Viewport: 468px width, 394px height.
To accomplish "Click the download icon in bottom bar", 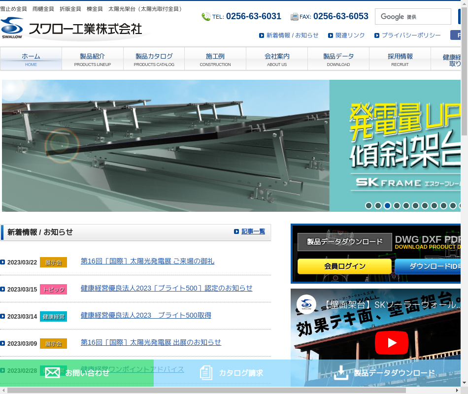I will 341,373.
